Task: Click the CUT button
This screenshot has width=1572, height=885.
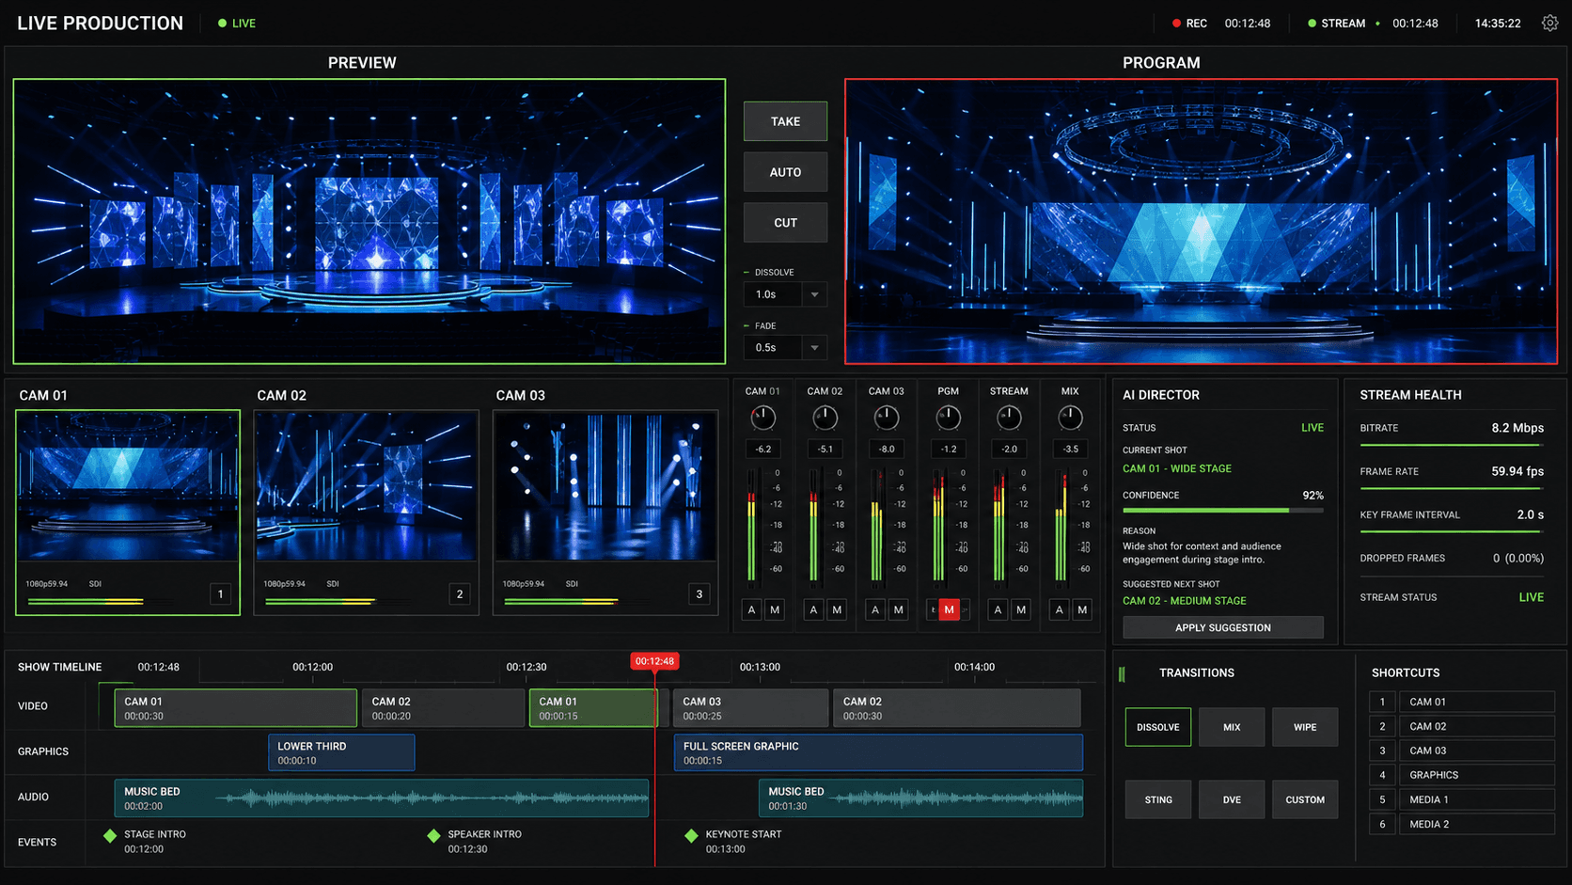Action: click(x=785, y=223)
